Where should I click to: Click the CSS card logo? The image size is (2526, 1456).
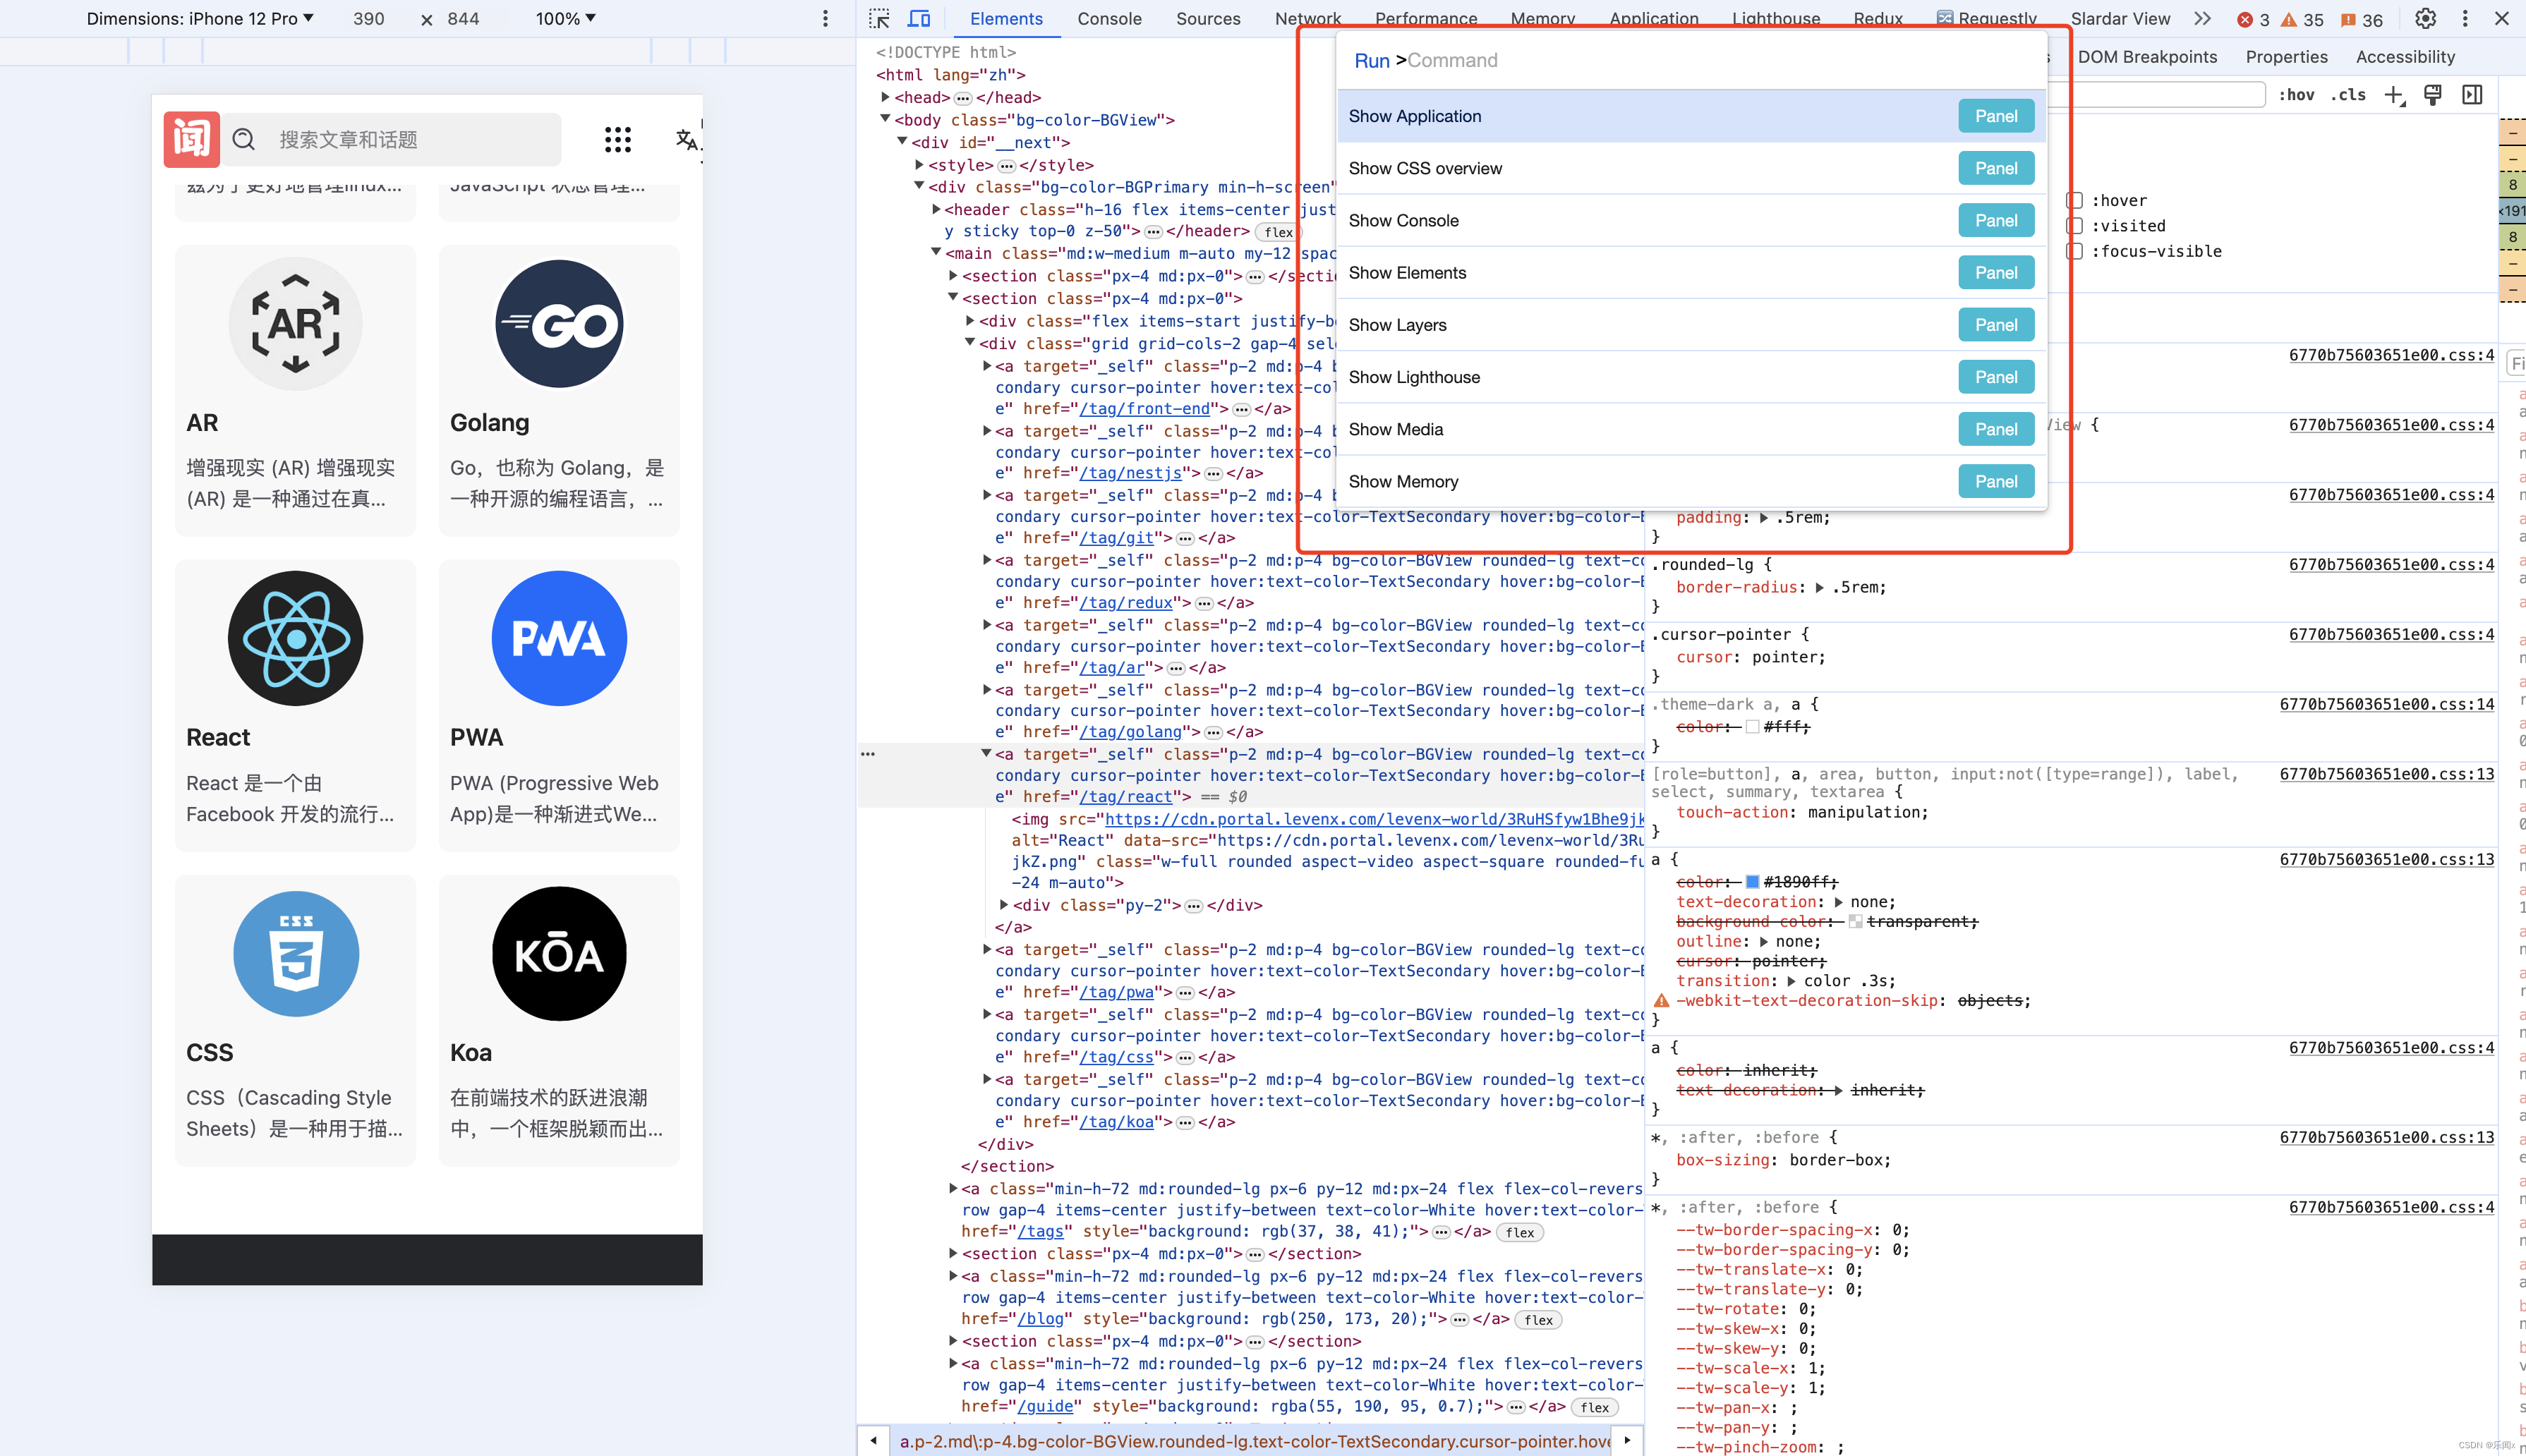295,953
